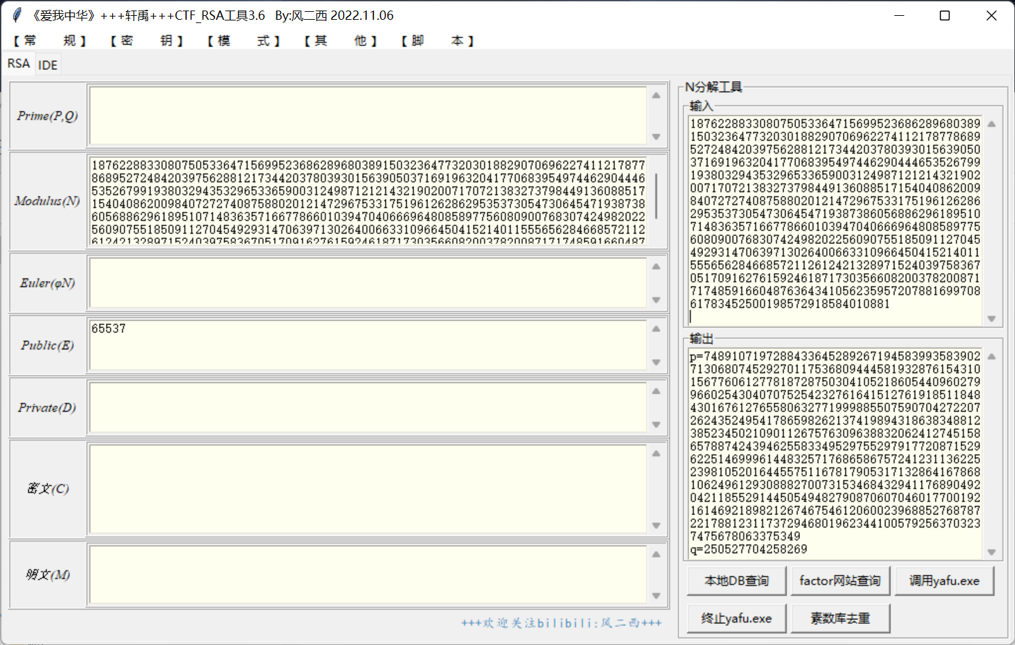Click the 输出 area scrollbar up arrow
The height and width of the screenshot is (645, 1015).
(991, 357)
